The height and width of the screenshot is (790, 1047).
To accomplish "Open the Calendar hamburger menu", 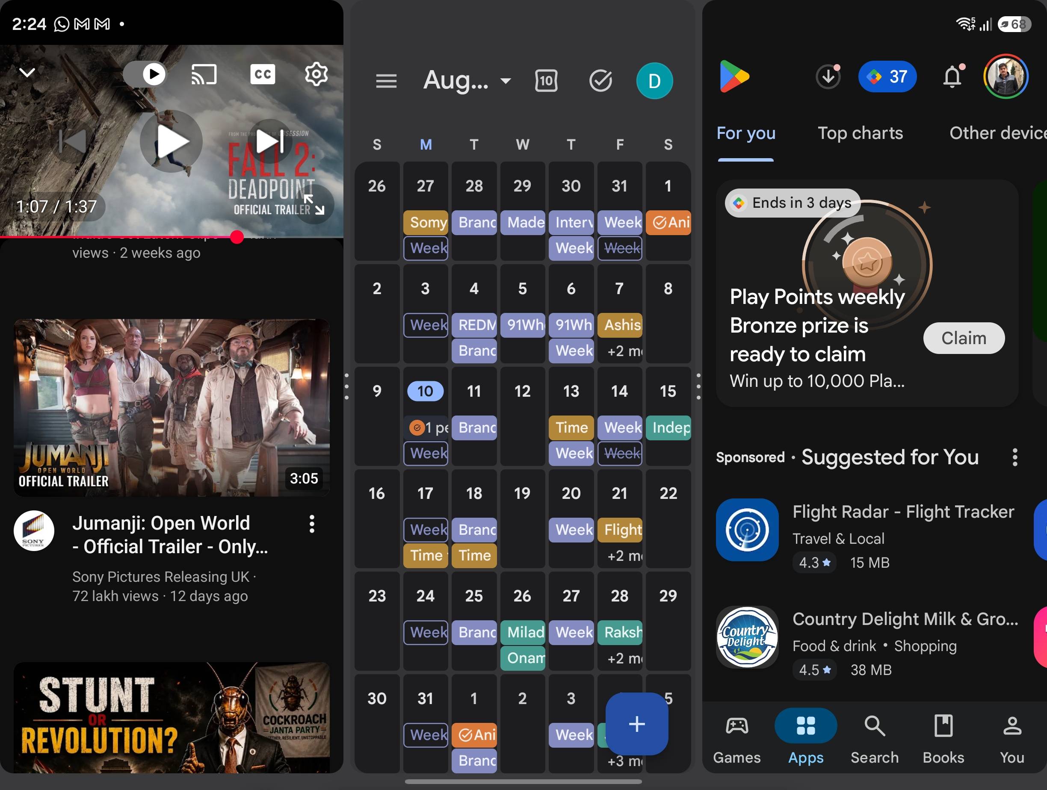I will coord(386,81).
